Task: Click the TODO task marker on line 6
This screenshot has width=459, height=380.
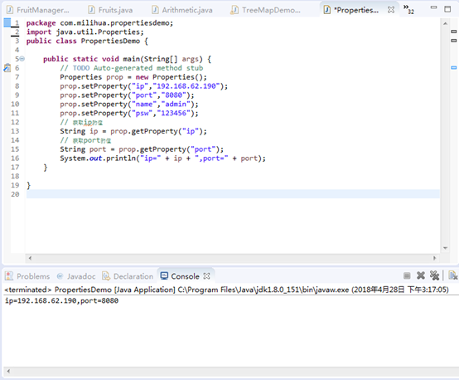Action: (7, 68)
